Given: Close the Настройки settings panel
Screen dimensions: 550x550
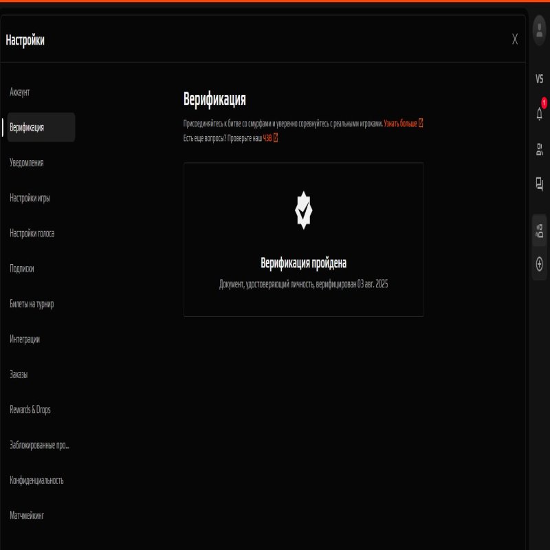Looking at the screenshot, I should point(515,39).
